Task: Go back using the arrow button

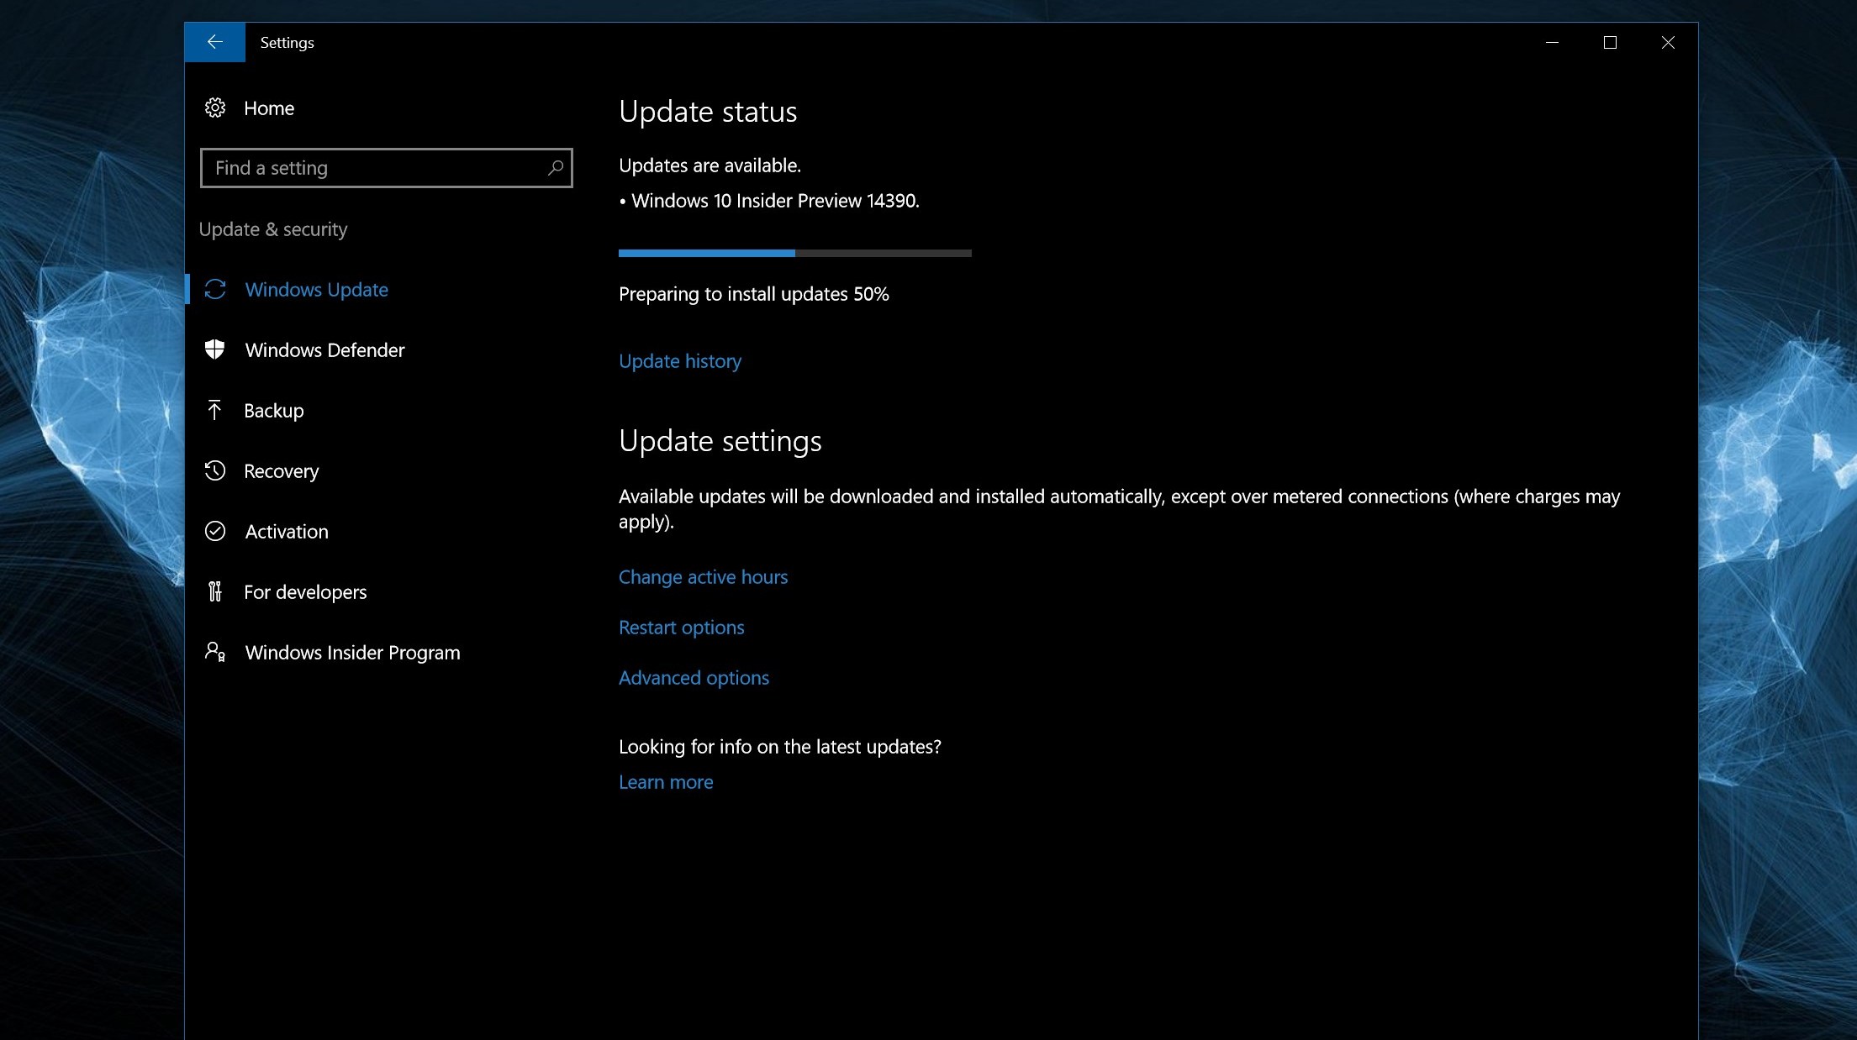Action: click(214, 42)
